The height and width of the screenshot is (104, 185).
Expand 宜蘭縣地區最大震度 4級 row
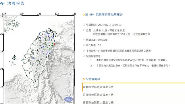tap(134, 87)
